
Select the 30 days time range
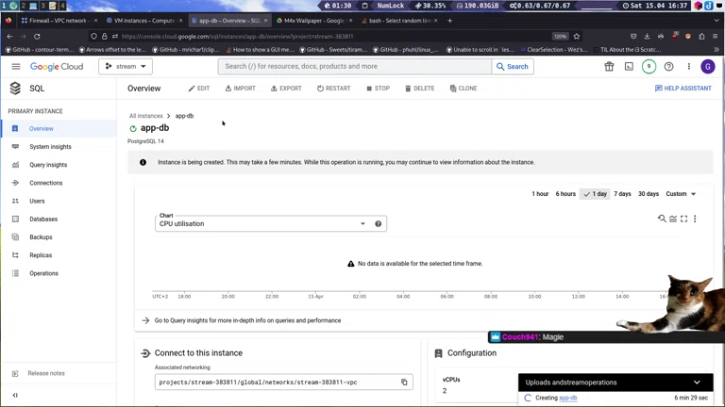649,194
